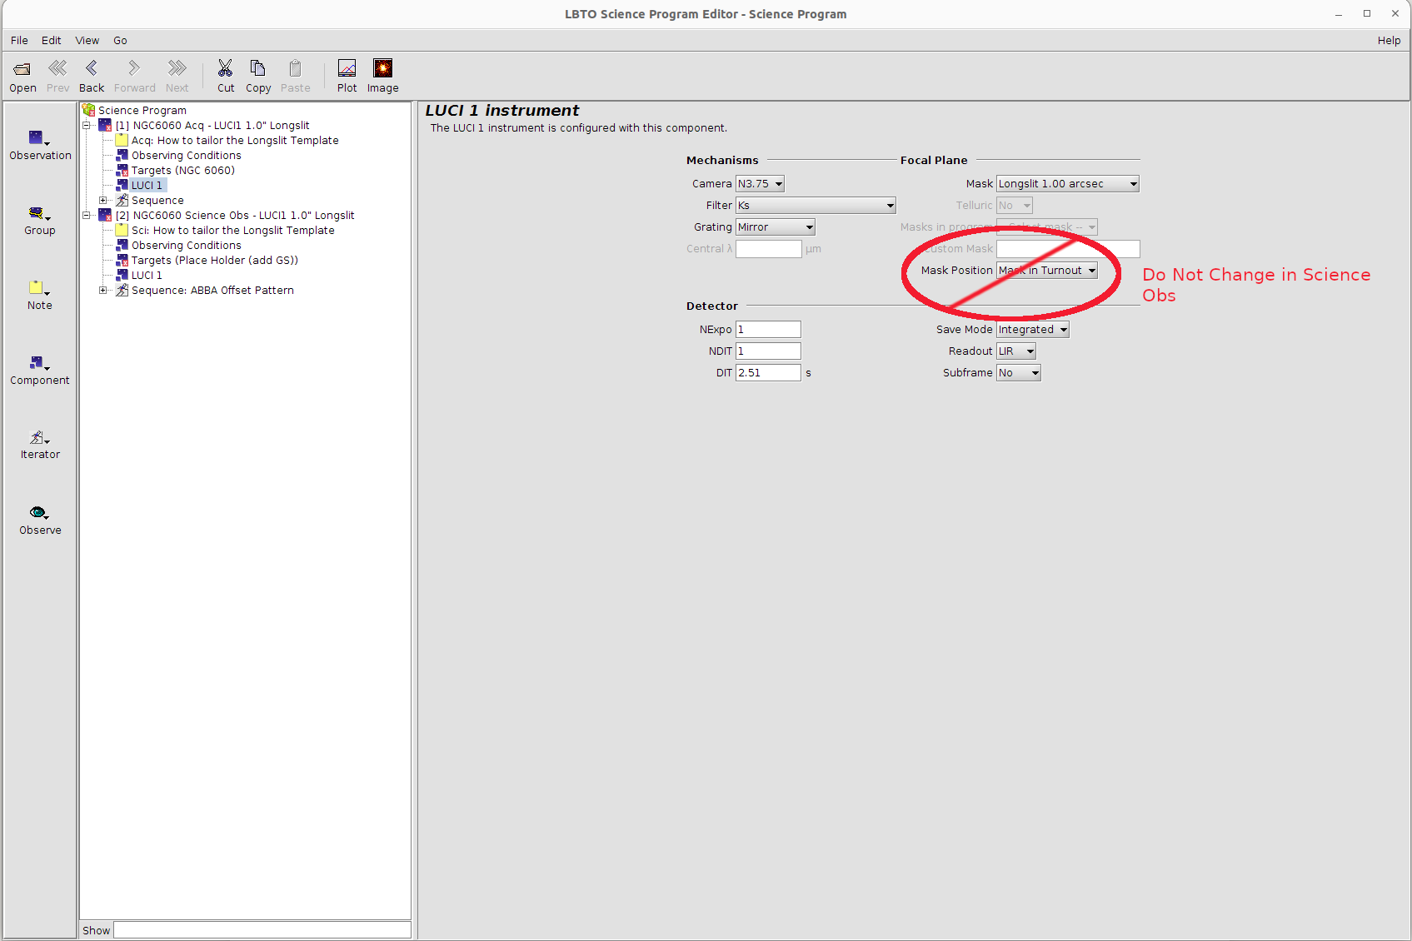Click the Back navigation arrow
1412x941 pixels.
(92, 69)
